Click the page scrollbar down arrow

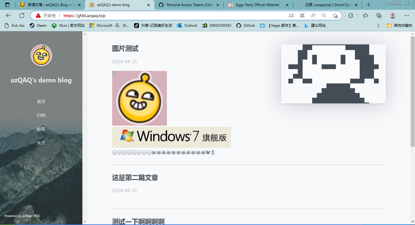[x=413, y=222]
